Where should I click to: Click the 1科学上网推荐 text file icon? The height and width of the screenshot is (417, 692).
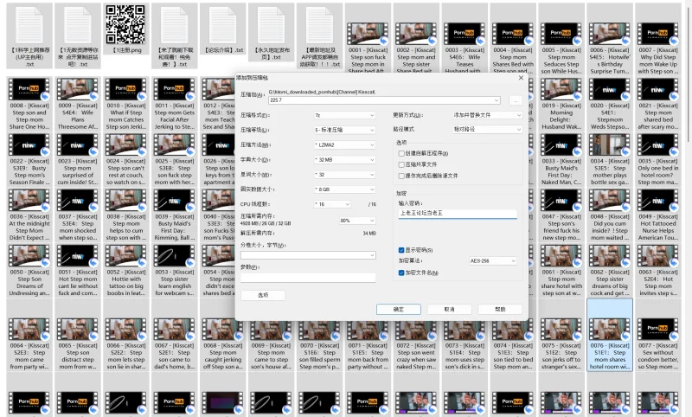(x=29, y=23)
